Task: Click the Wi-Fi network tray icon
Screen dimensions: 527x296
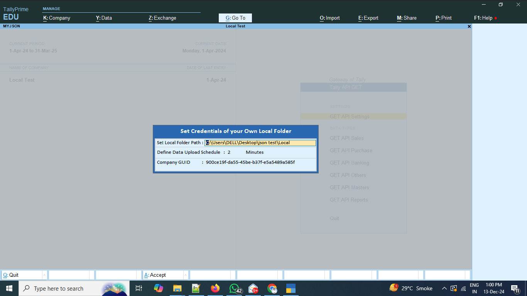Action: pyautogui.click(x=463, y=288)
